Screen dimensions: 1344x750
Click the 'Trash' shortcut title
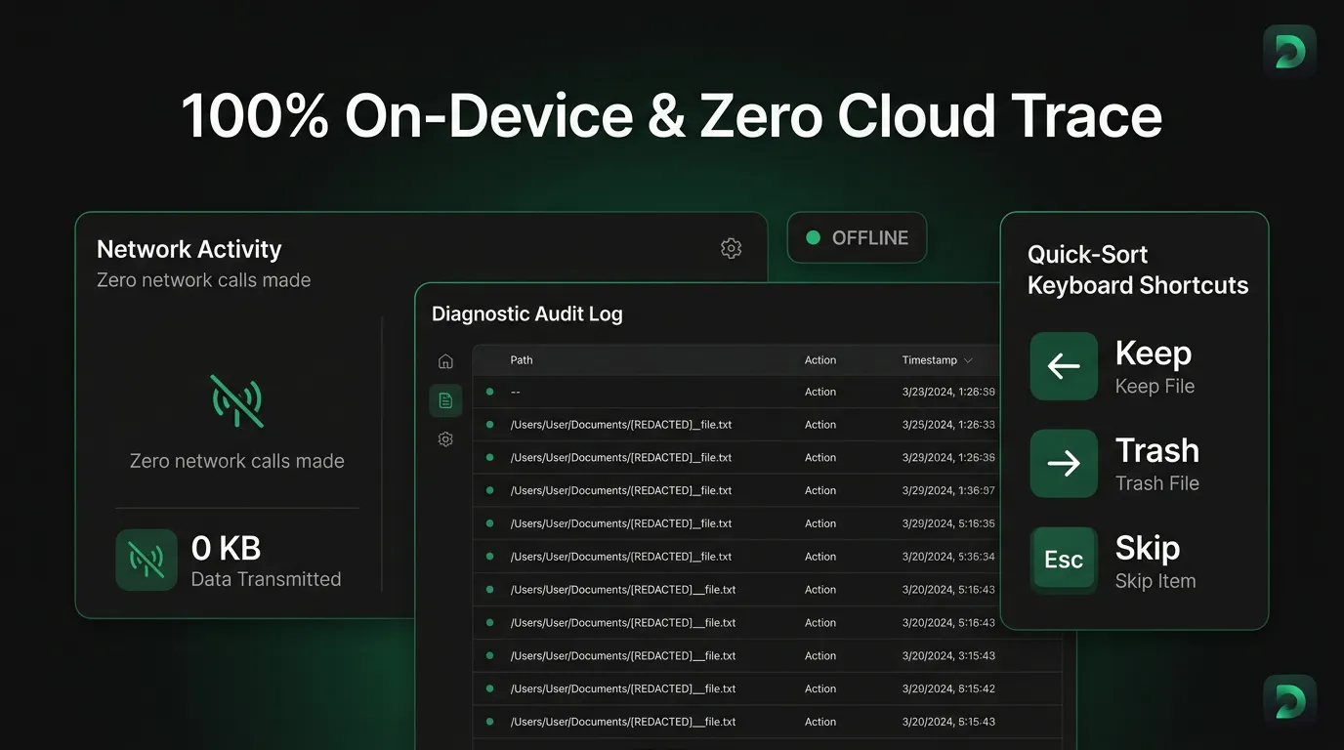pos(1157,450)
